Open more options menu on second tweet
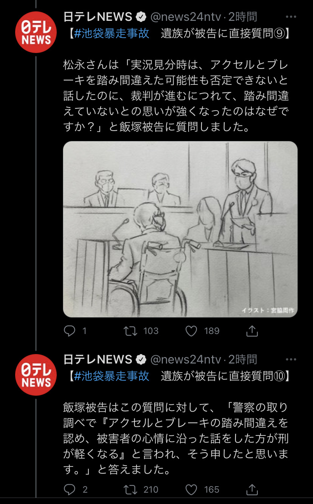 pyautogui.click(x=291, y=359)
